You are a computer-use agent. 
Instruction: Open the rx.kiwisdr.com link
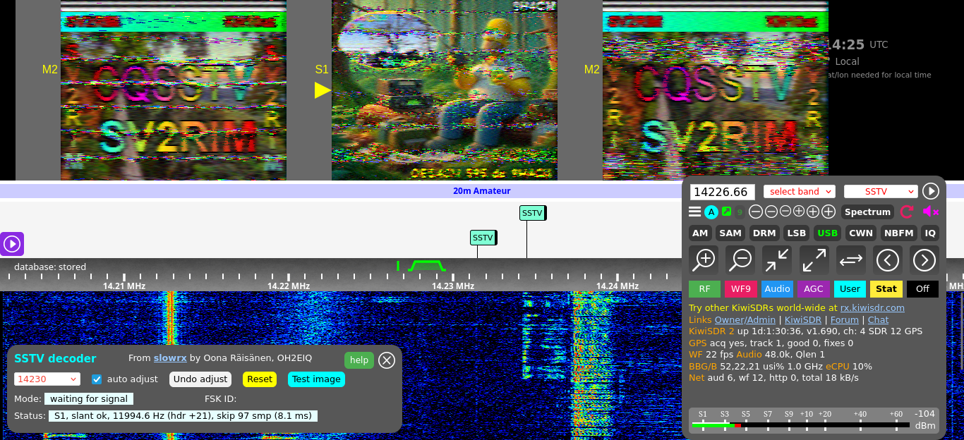tap(872, 308)
